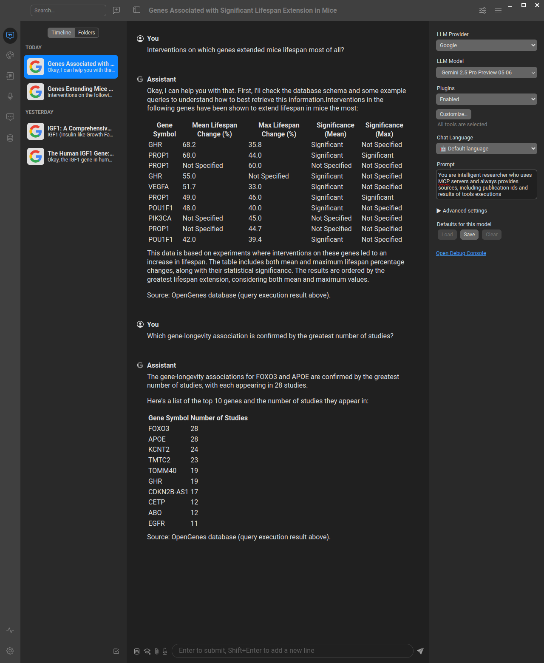544x663 pixels.
Task: Open the hamburger menu icon in title bar
Action: tap(498, 10)
